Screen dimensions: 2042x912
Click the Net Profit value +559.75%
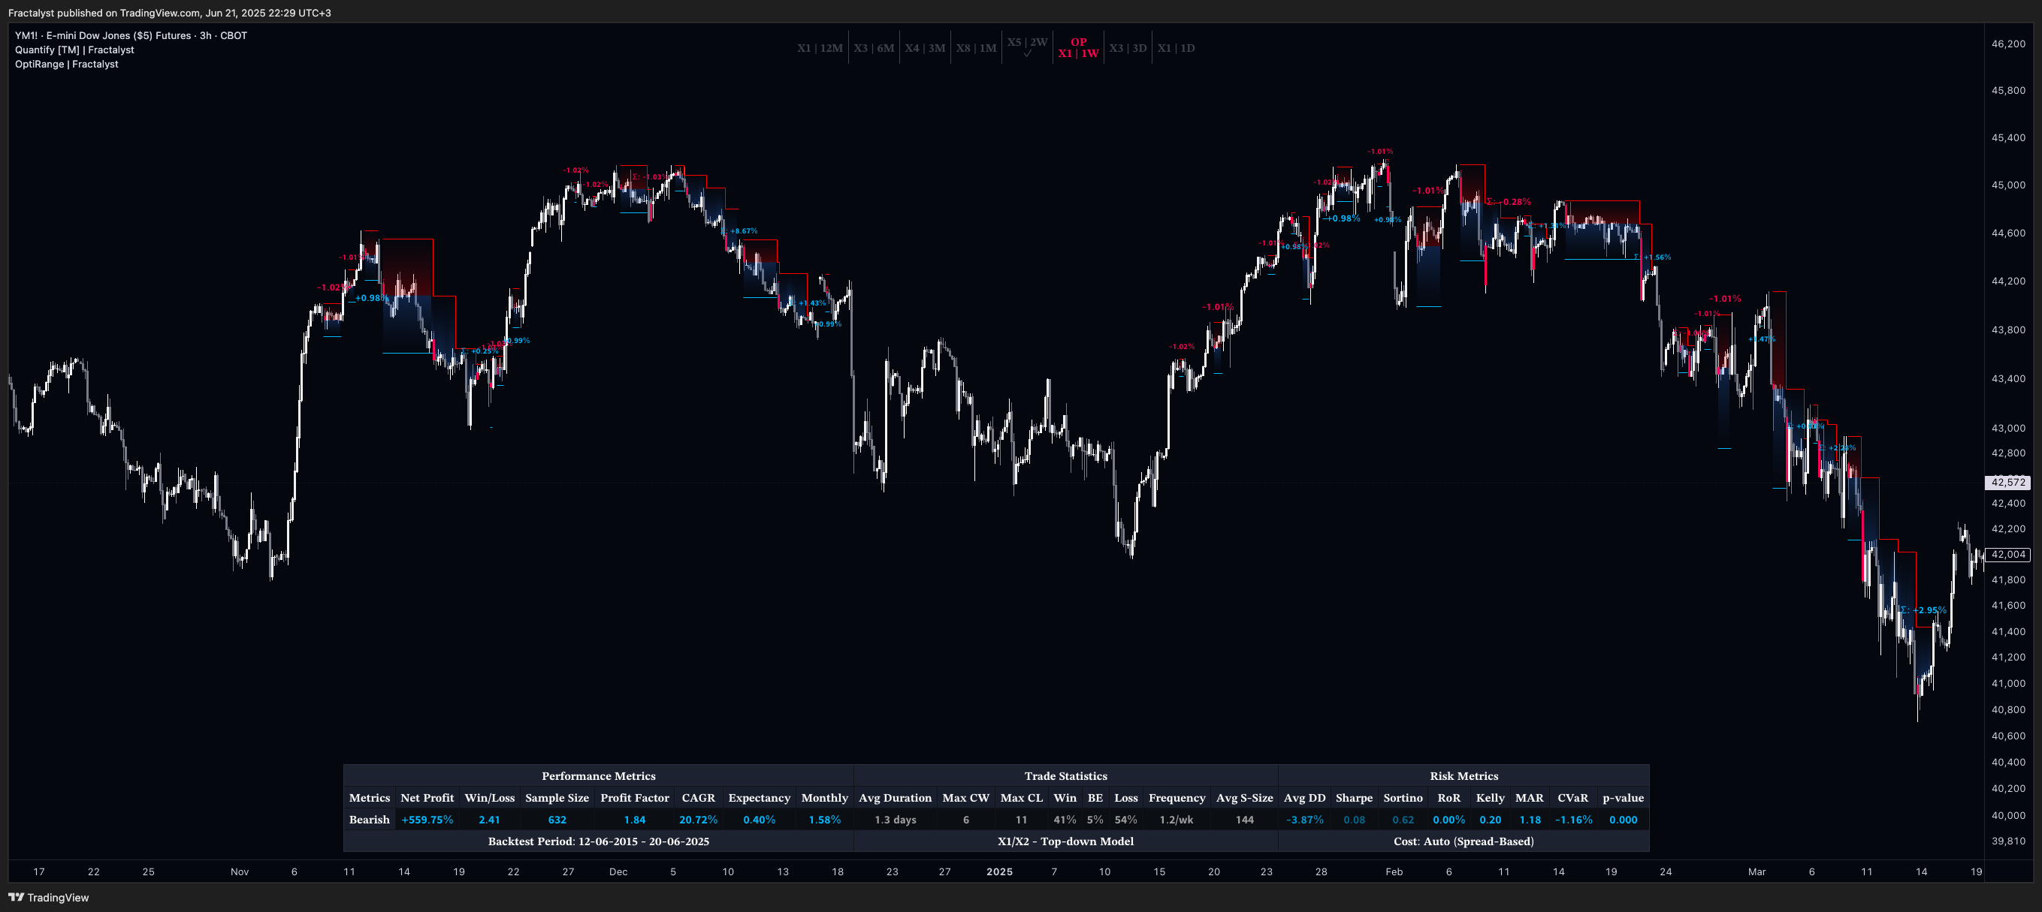click(427, 820)
